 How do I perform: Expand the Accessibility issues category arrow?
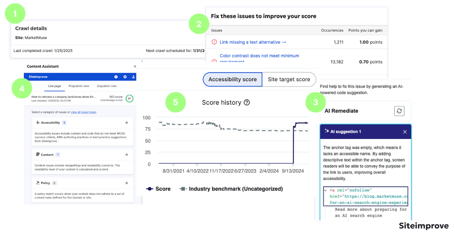[x=126, y=123]
